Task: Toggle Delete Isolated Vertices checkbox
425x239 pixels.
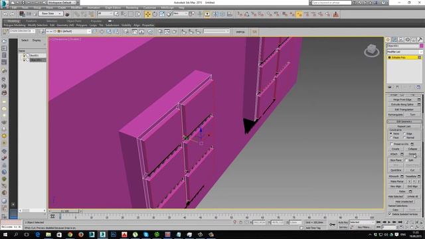Action: coord(390,214)
